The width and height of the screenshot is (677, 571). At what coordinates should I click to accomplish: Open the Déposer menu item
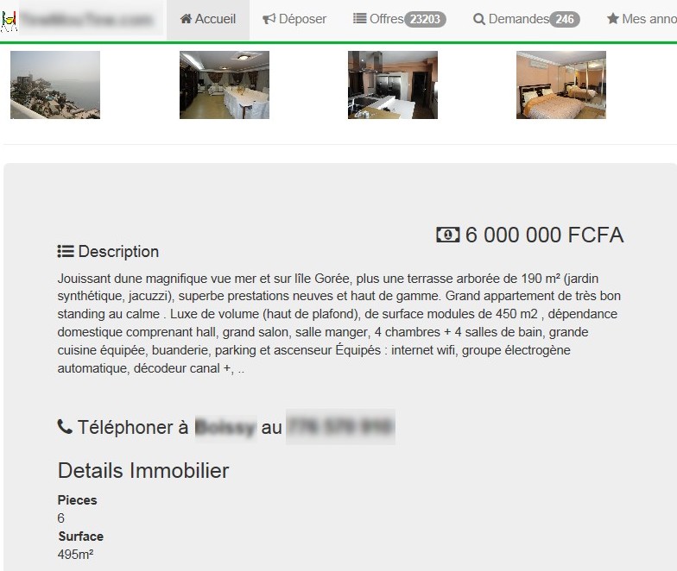(294, 21)
